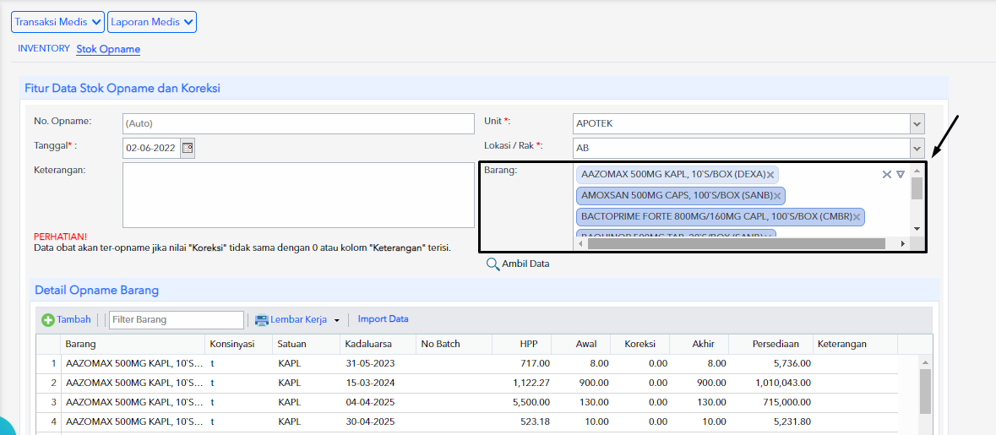Click the Import Data link
996x435 pixels.
pos(383,319)
